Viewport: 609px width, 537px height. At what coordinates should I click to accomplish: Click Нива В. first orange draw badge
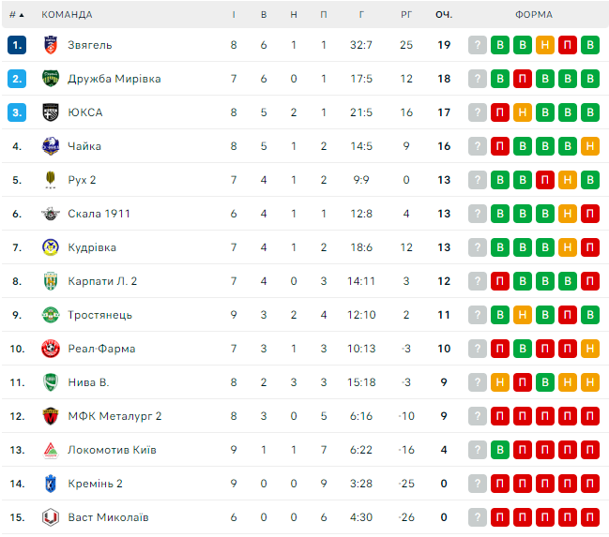point(478,382)
